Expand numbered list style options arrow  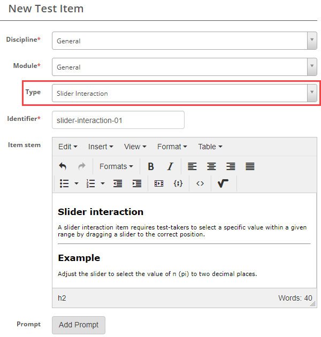pyautogui.click(x=103, y=183)
